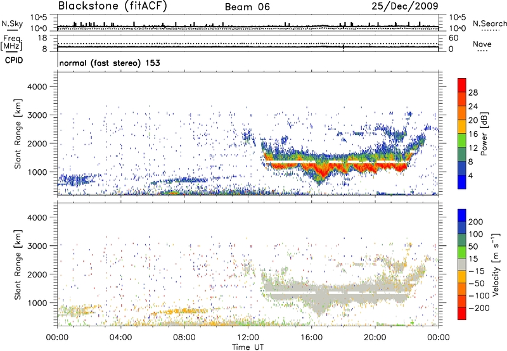Click the "4" power color bar tick

pyautogui.click(x=470, y=176)
